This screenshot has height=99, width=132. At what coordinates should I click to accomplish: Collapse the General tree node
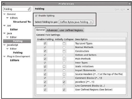4,14
